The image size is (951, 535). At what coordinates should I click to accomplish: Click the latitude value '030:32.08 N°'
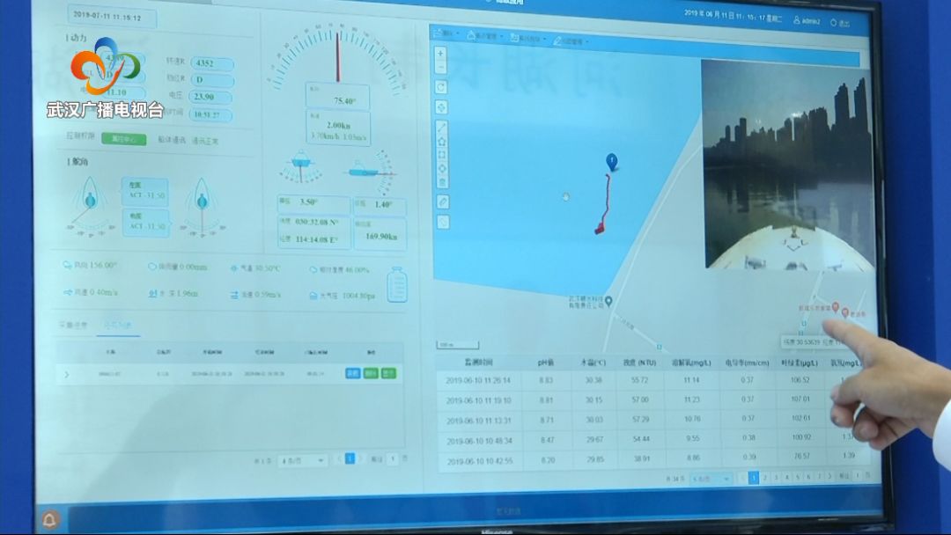pyautogui.click(x=317, y=222)
